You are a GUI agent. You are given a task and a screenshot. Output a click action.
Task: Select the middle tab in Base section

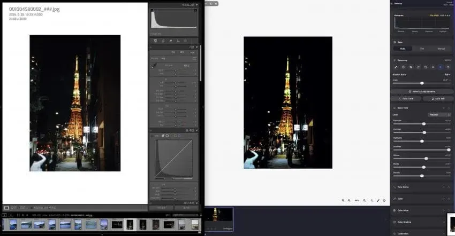(x=422, y=49)
